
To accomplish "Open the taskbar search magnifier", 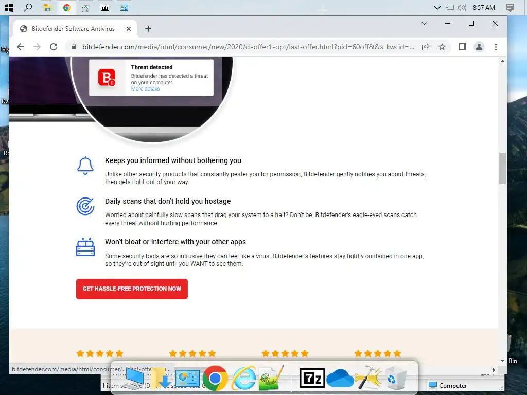I will click(x=28, y=7).
